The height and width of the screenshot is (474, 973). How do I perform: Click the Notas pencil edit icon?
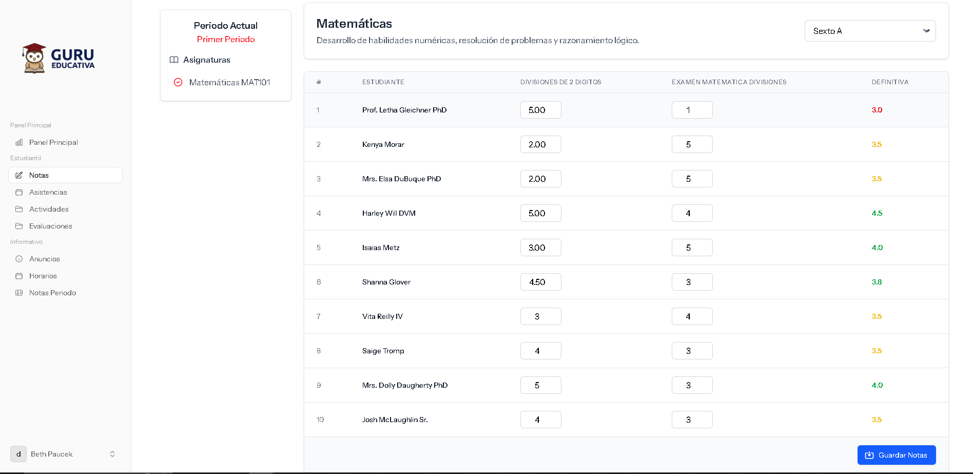19,175
